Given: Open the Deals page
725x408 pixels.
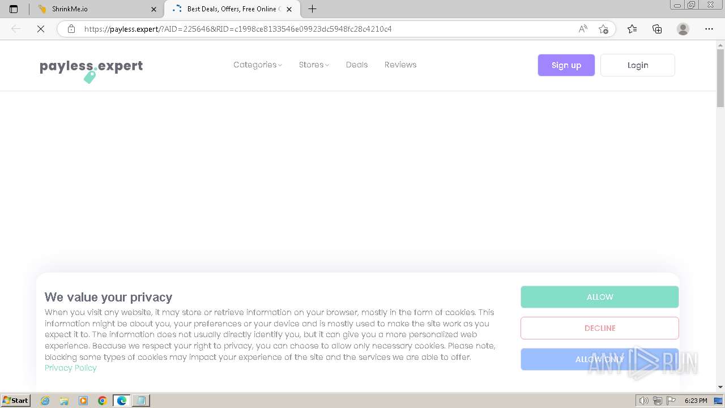Looking at the screenshot, I should point(357,65).
